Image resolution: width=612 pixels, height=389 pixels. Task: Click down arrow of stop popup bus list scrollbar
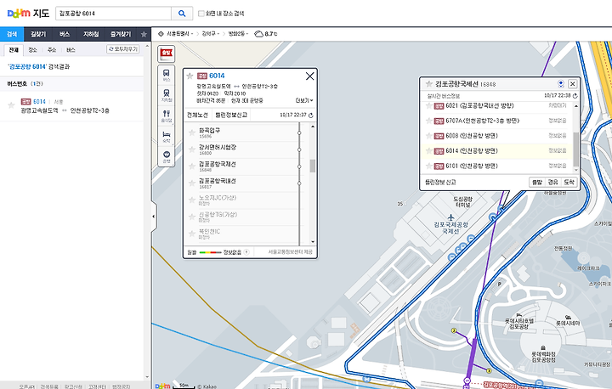coord(575,170)
